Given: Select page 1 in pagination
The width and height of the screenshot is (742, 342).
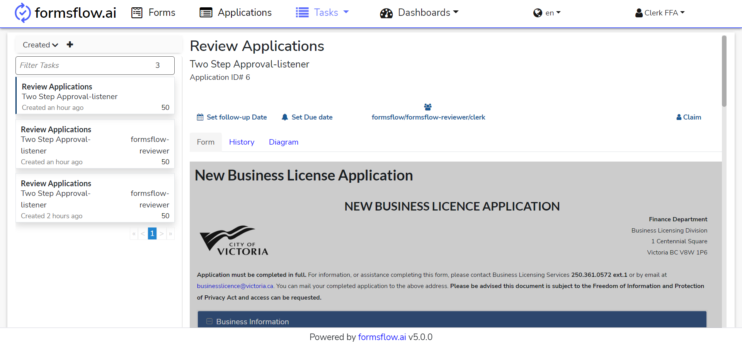Looking at the screenshot, I should pyautogui.click(x=152, y=234).
